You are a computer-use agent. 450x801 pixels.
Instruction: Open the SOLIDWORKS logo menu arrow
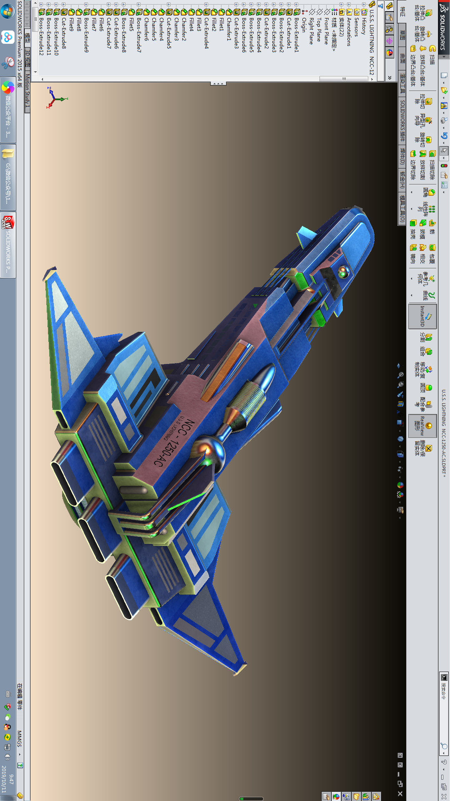(444, 56)
